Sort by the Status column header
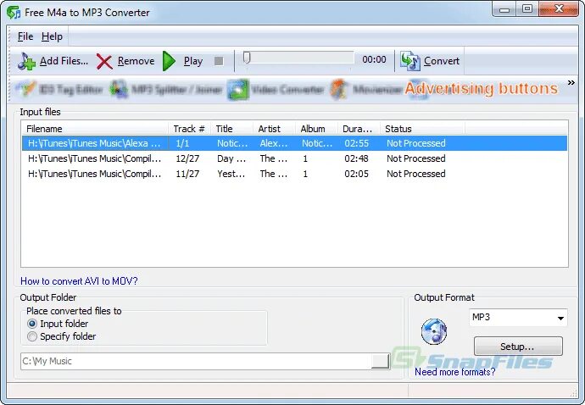585x405 pixels. (x=423, y=129)
